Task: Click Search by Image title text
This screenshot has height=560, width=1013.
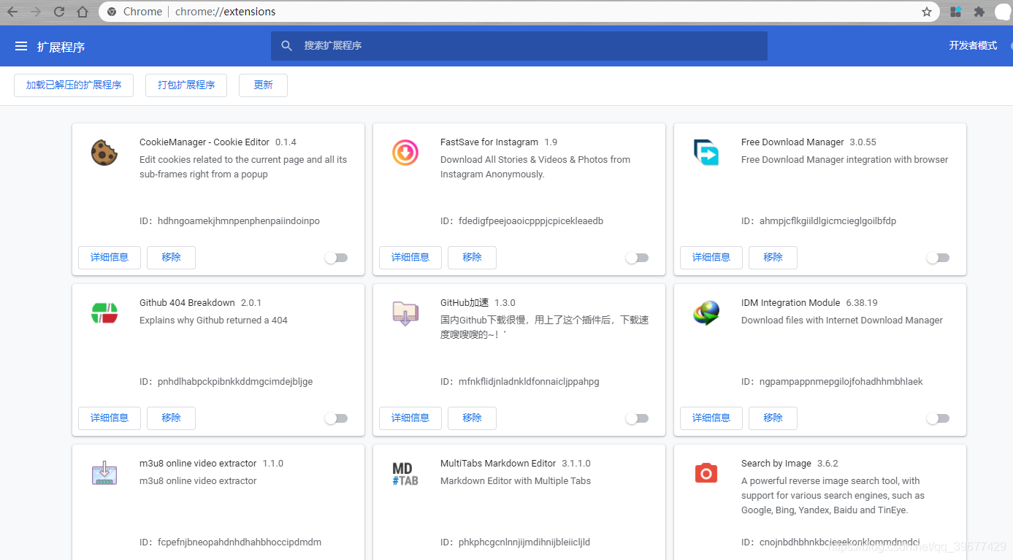Action: [776, 464]
